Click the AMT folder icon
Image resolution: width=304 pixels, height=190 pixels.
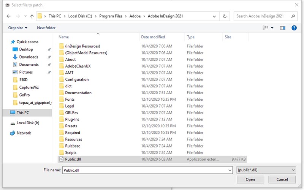[62, 73]
